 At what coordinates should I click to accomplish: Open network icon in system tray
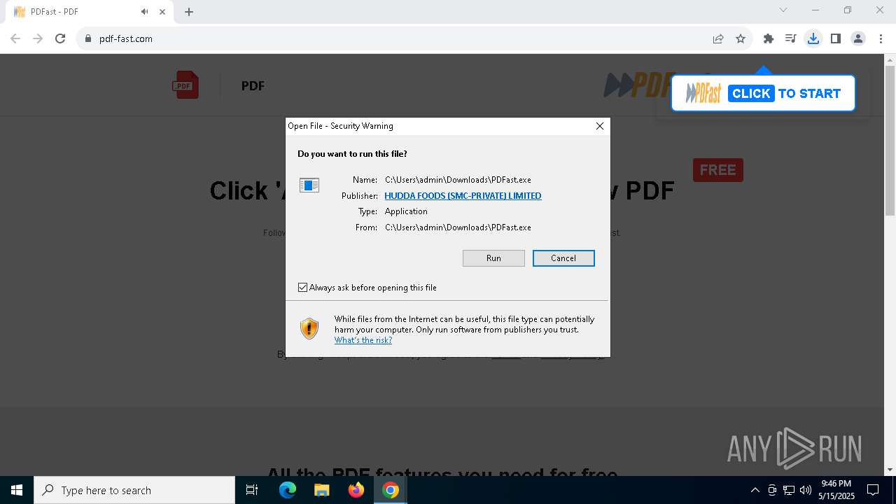click(789, 490)
